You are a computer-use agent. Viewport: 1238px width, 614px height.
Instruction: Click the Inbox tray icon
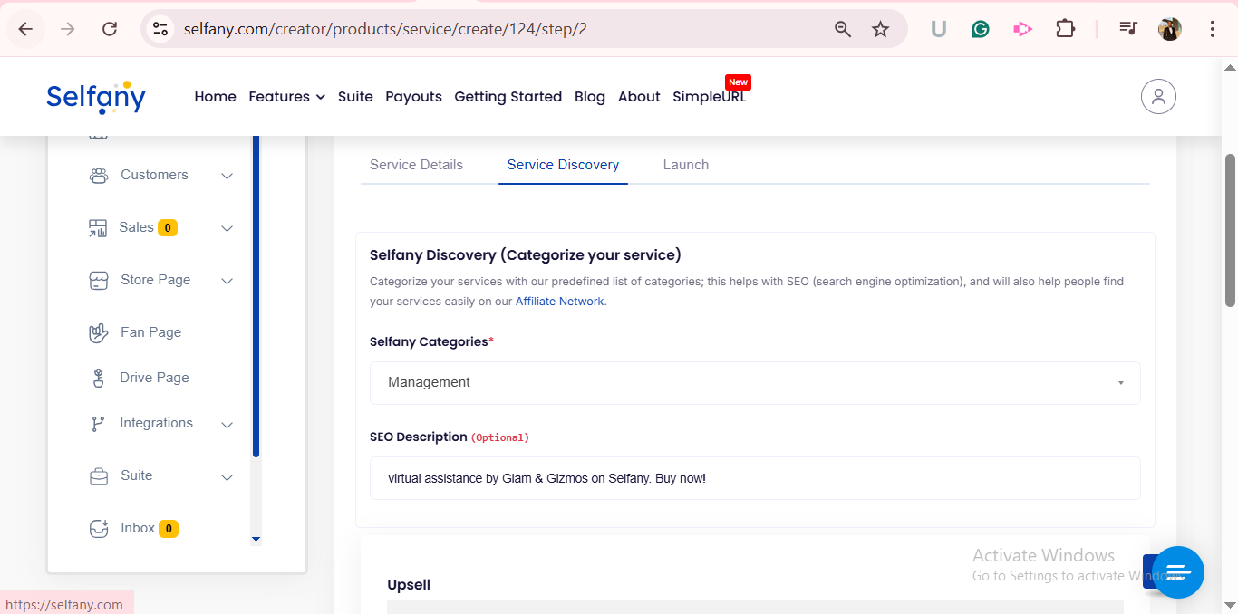point(99,529)
